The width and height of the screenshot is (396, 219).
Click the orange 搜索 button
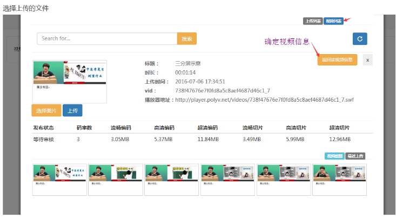tap(187, 39)
